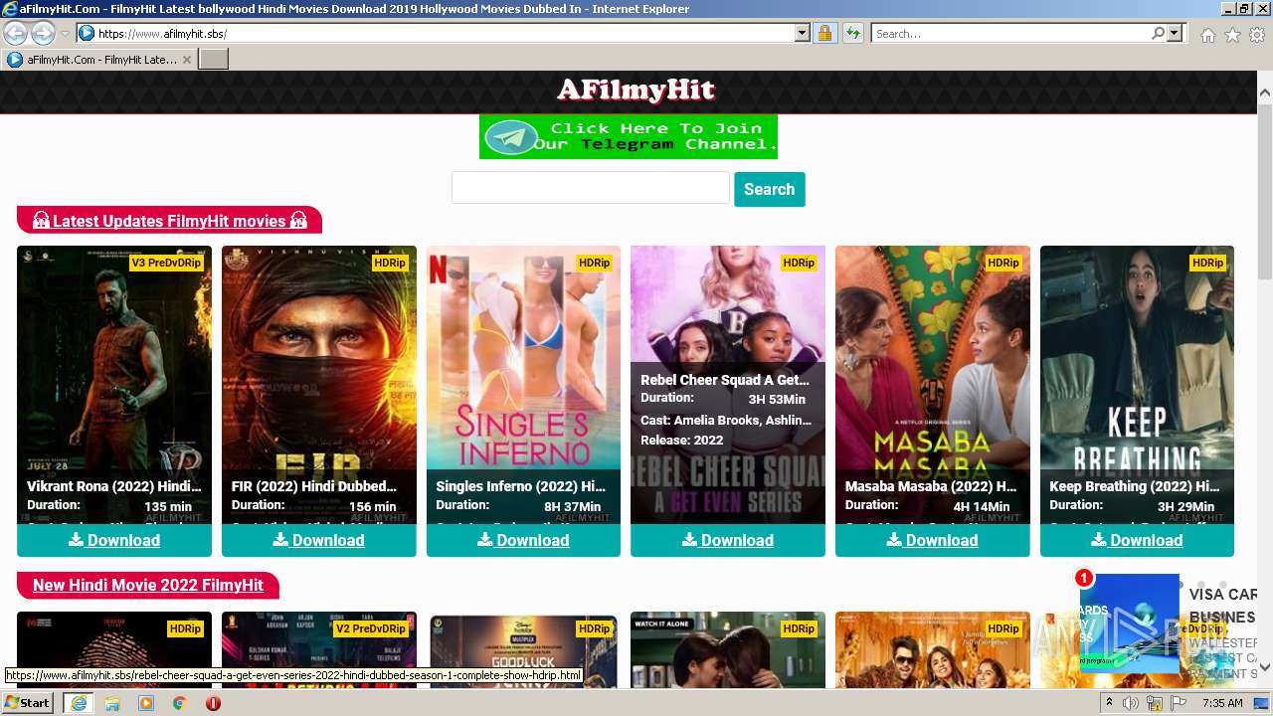The height and width of the screenshot is (716, 1273).
Task: Open Chrome taskbar icon
Action: point(180,703)
